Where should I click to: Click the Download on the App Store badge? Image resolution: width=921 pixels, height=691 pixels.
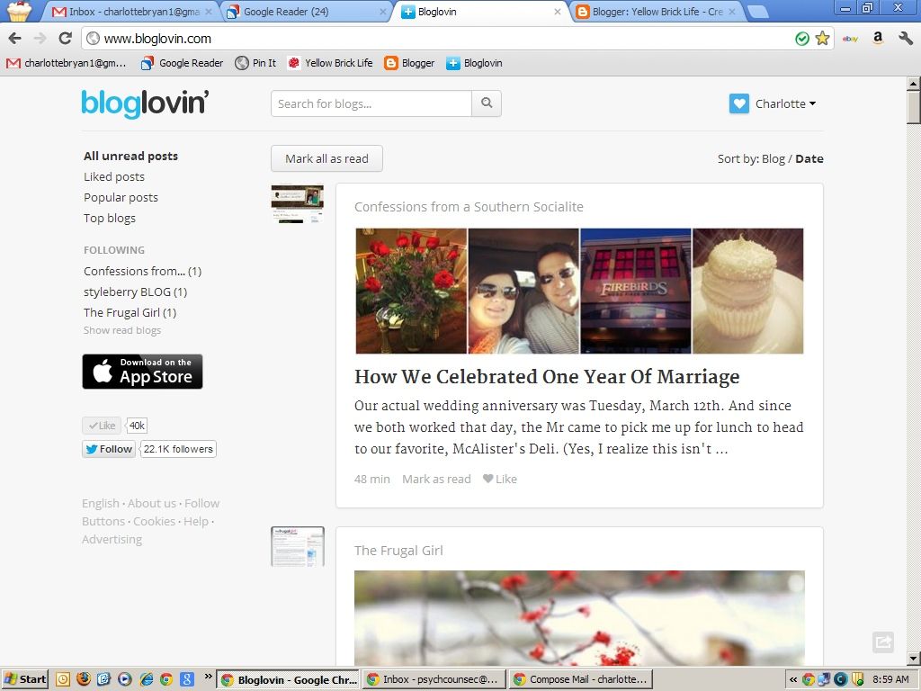point(142,372)
